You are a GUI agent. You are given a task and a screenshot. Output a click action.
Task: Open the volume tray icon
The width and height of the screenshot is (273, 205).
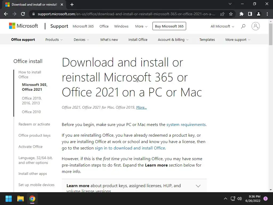pyautogui.click(x=239, y=199)
